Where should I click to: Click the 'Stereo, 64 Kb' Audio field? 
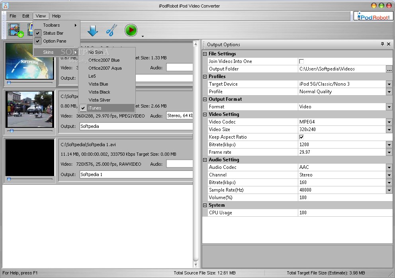(180, 116)
